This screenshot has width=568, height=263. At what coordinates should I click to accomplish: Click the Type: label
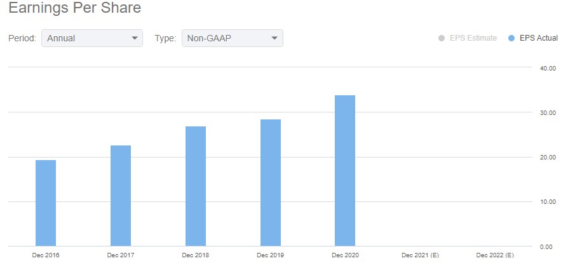(165, 38)
